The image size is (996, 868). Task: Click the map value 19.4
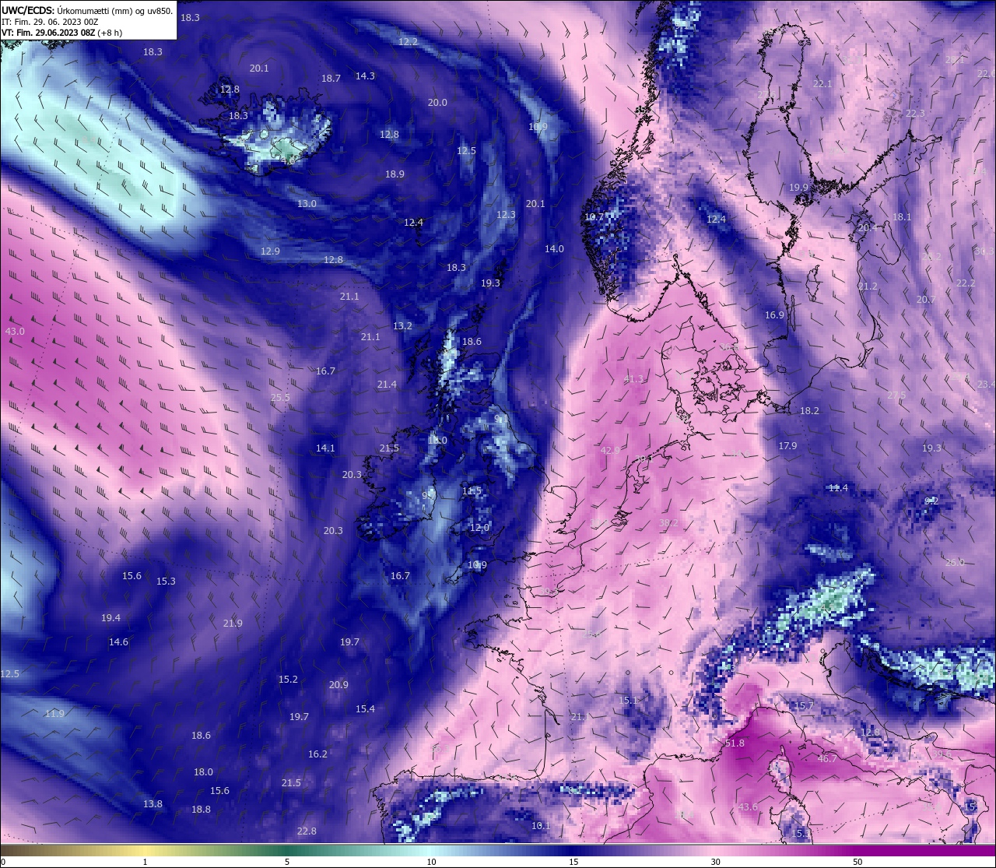pos(110,618)
